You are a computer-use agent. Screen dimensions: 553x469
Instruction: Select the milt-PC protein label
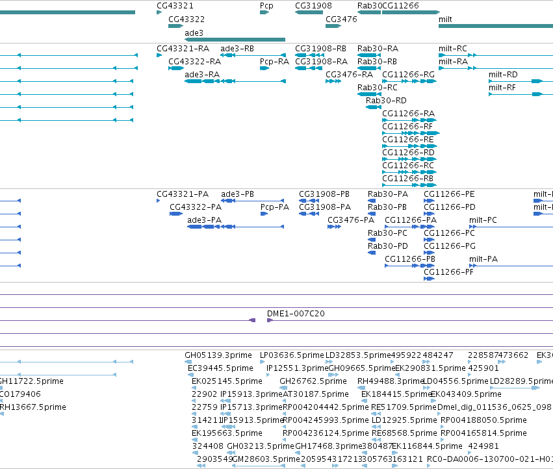coord(483,220)
